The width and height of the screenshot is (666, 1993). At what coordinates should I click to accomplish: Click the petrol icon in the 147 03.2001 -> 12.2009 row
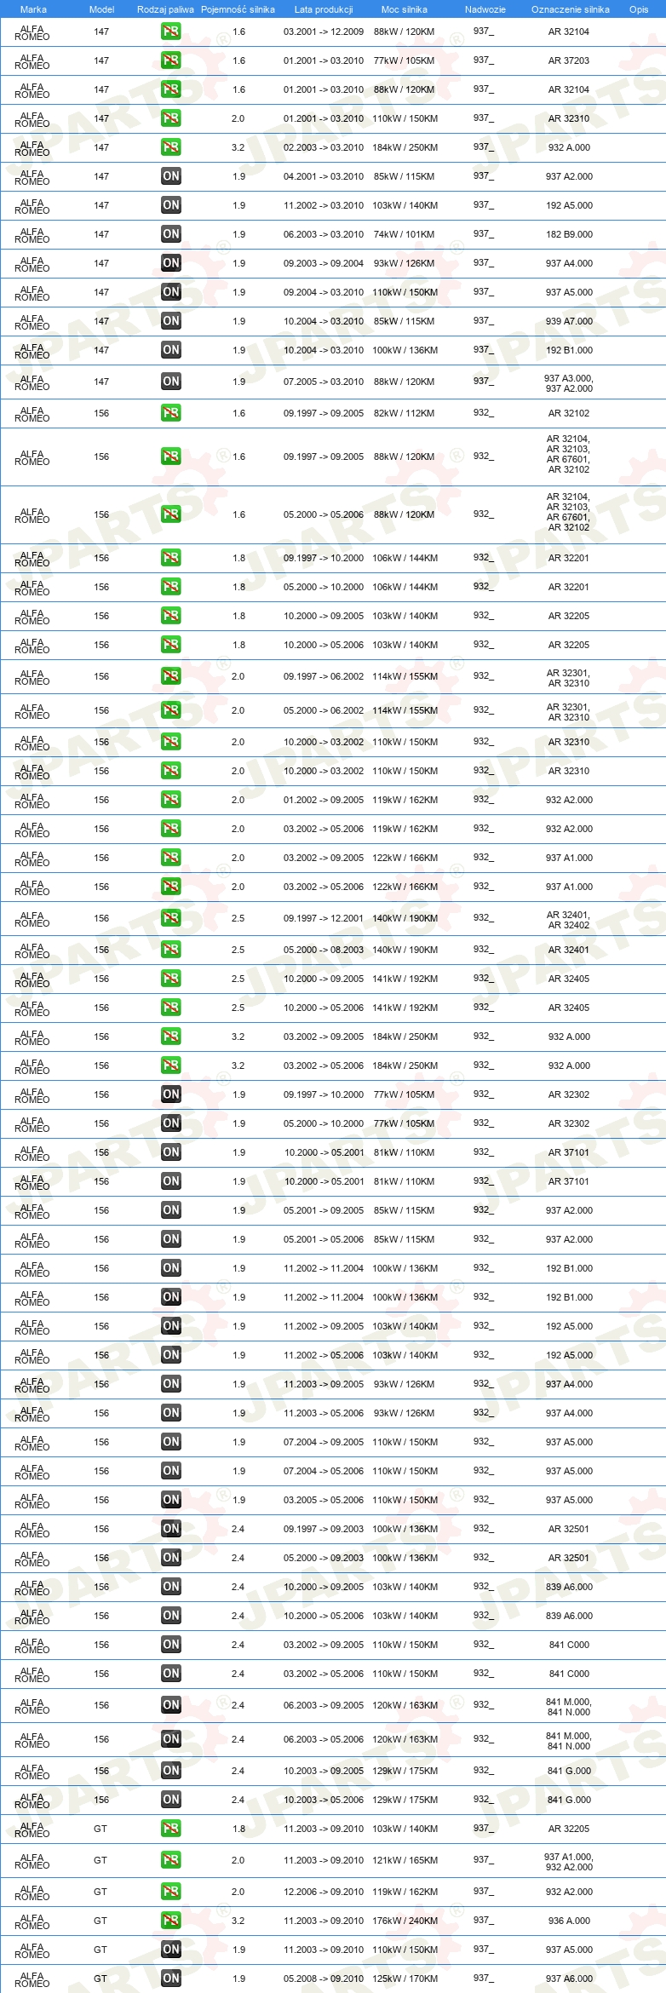pyautogui.click(x=170, y=32)
